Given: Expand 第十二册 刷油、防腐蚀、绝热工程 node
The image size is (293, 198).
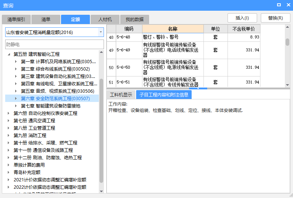Looking at the screenshot, I should click(9, 157).
